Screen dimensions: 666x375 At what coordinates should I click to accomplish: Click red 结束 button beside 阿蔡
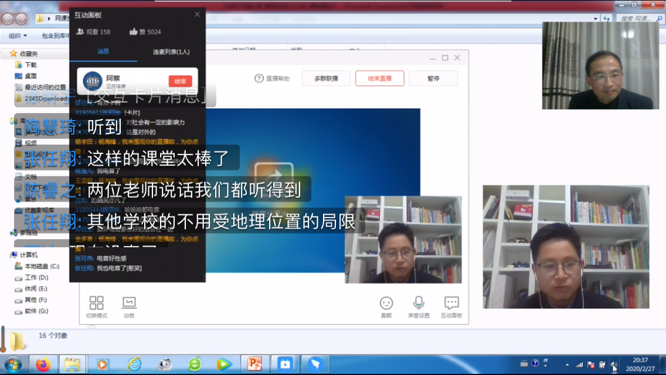[180, 81]
